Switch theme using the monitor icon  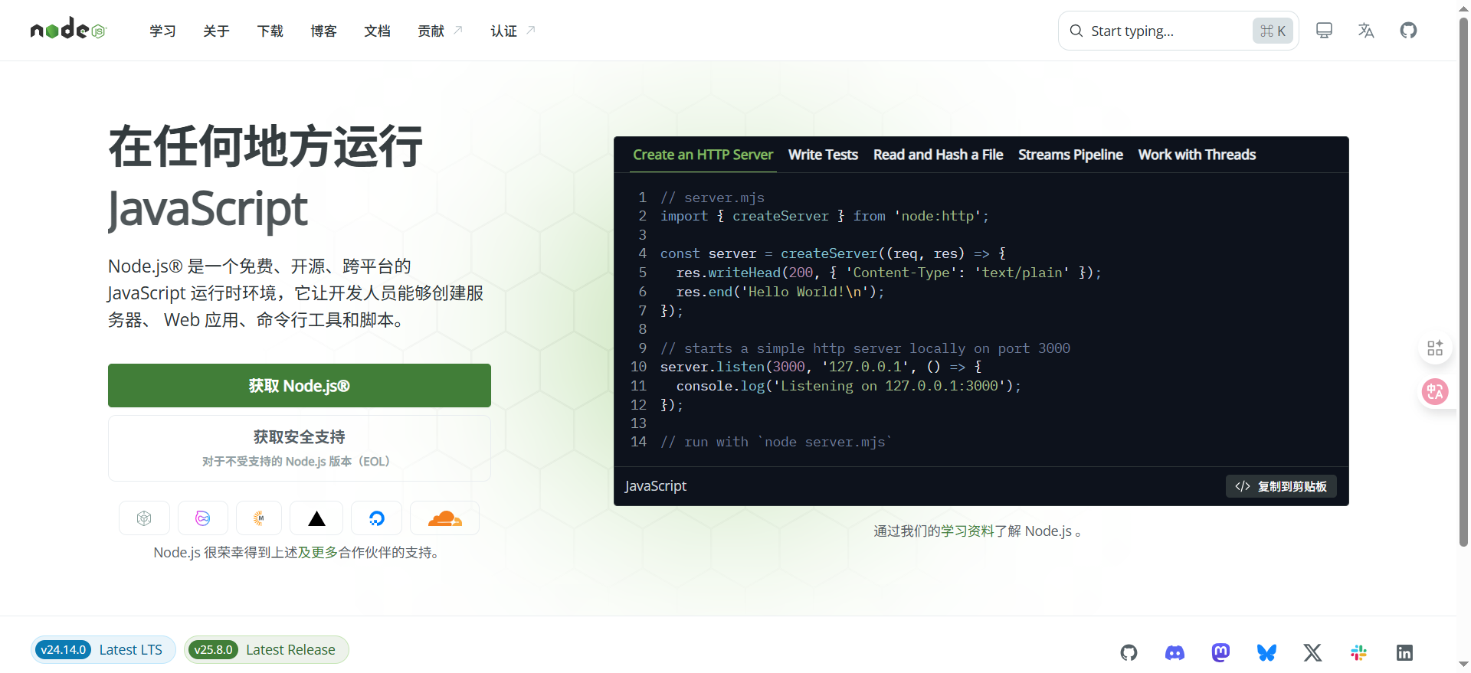(1324, 31)
